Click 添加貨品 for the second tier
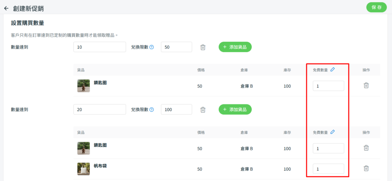This screenshot has width=392, height=181. [x=235, y=110]
